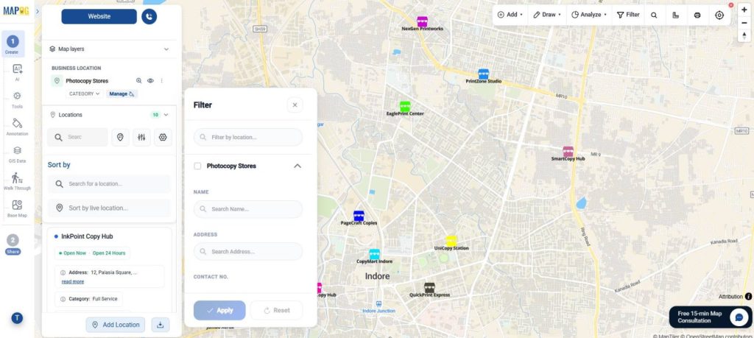Reset the filter fields
This screenshot has width=754, height=338.
(277, 311)
